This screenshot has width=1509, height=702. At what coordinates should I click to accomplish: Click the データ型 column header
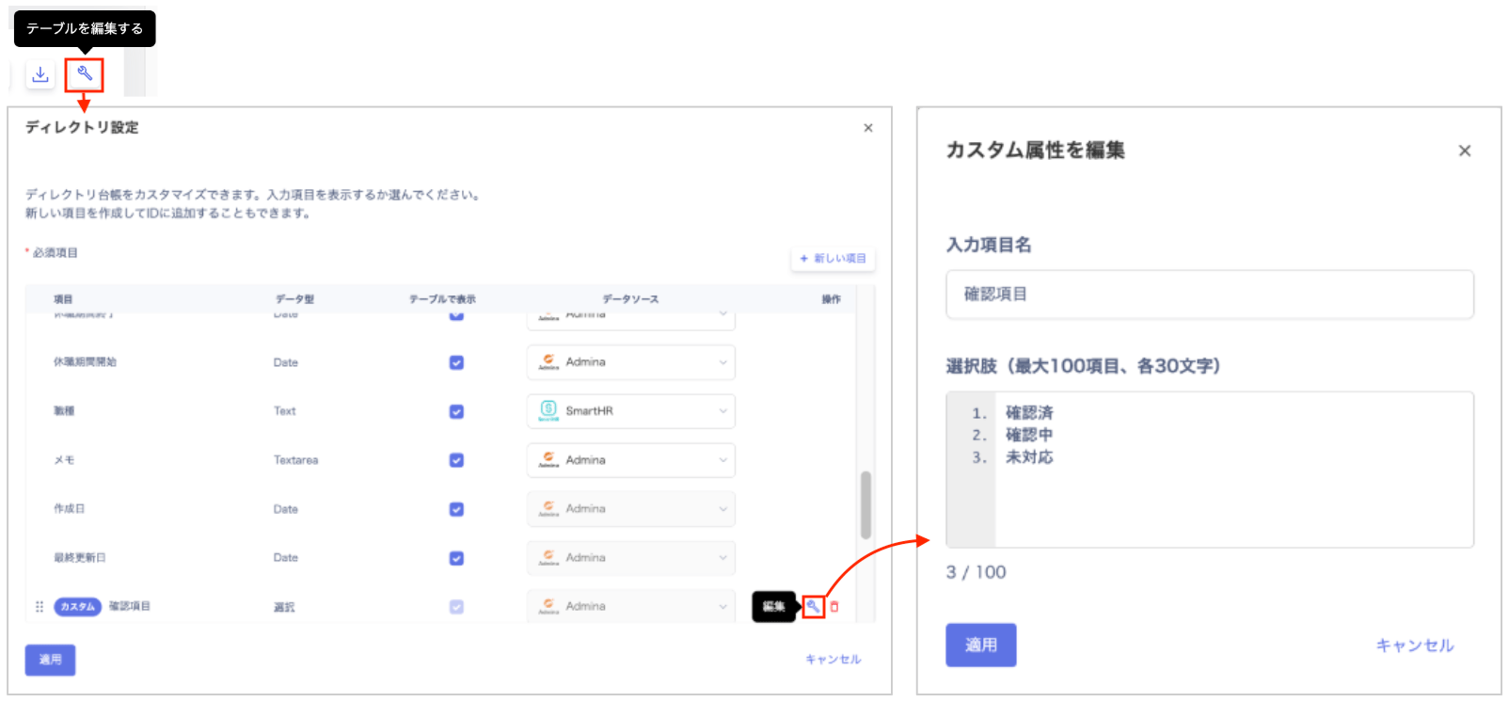294,299
